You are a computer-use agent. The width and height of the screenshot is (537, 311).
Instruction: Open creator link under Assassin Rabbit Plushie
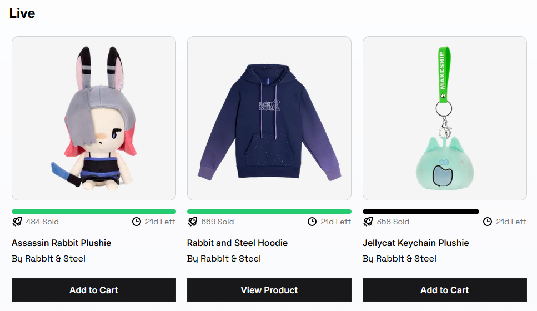point(49,259)
